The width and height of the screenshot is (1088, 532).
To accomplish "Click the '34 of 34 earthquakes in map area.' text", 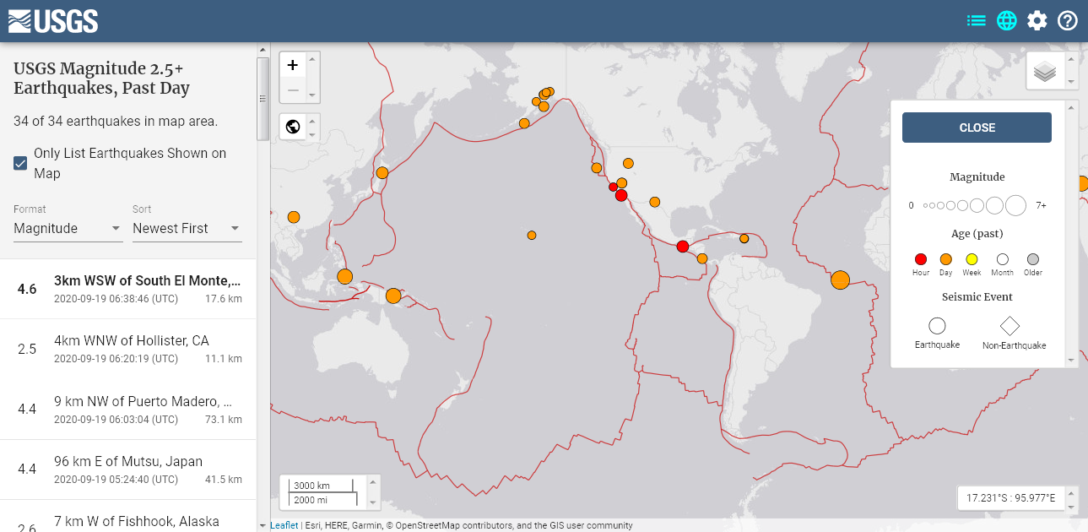I will (x=116, y=121).
